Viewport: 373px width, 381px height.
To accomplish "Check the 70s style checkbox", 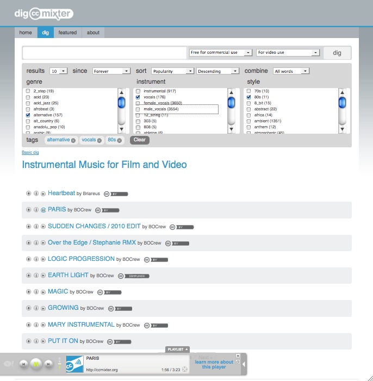I will pos(248,91).
